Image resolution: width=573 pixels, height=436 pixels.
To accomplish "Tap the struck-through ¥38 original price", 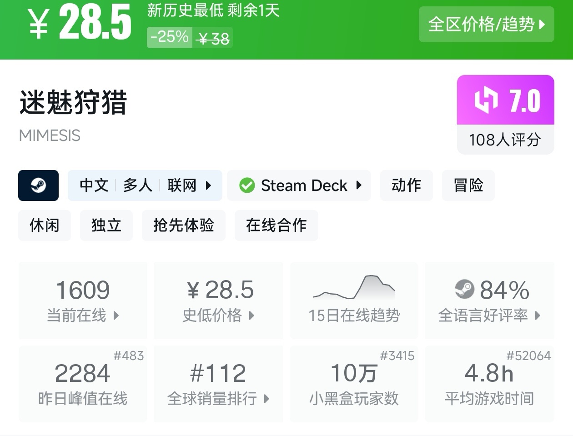I will (x=214, y=39).
